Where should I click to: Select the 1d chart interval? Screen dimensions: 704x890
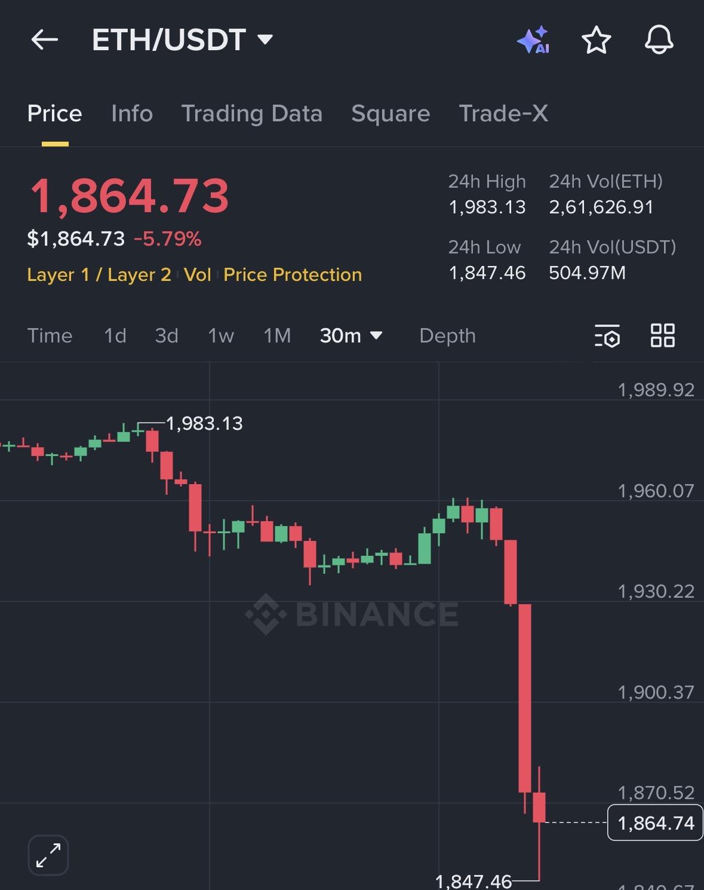click(115, 336)
